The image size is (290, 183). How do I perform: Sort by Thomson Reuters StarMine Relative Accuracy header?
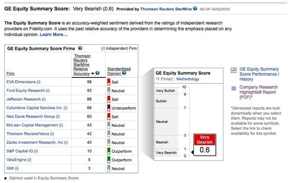click(82, 65)
